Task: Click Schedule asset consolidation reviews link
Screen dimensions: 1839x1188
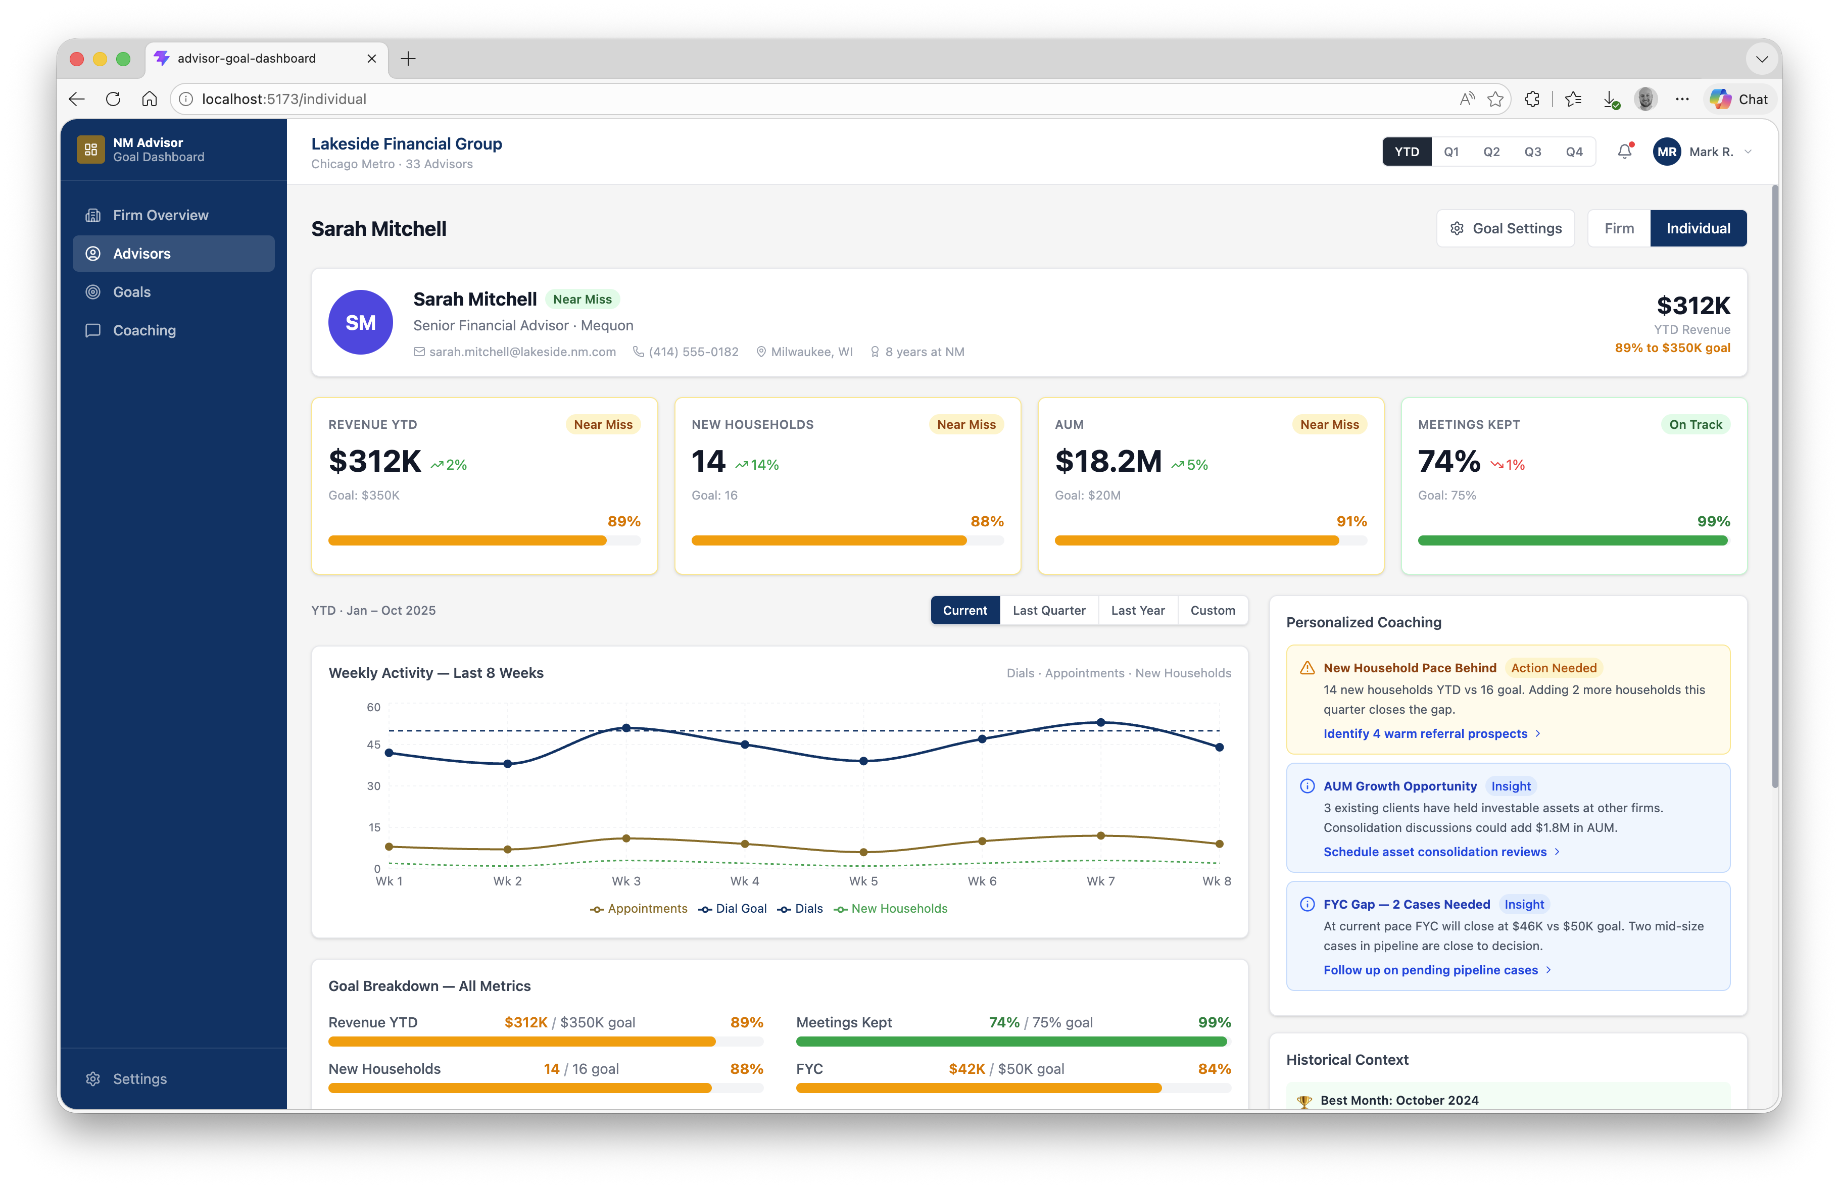Action: pos(1442,852)
